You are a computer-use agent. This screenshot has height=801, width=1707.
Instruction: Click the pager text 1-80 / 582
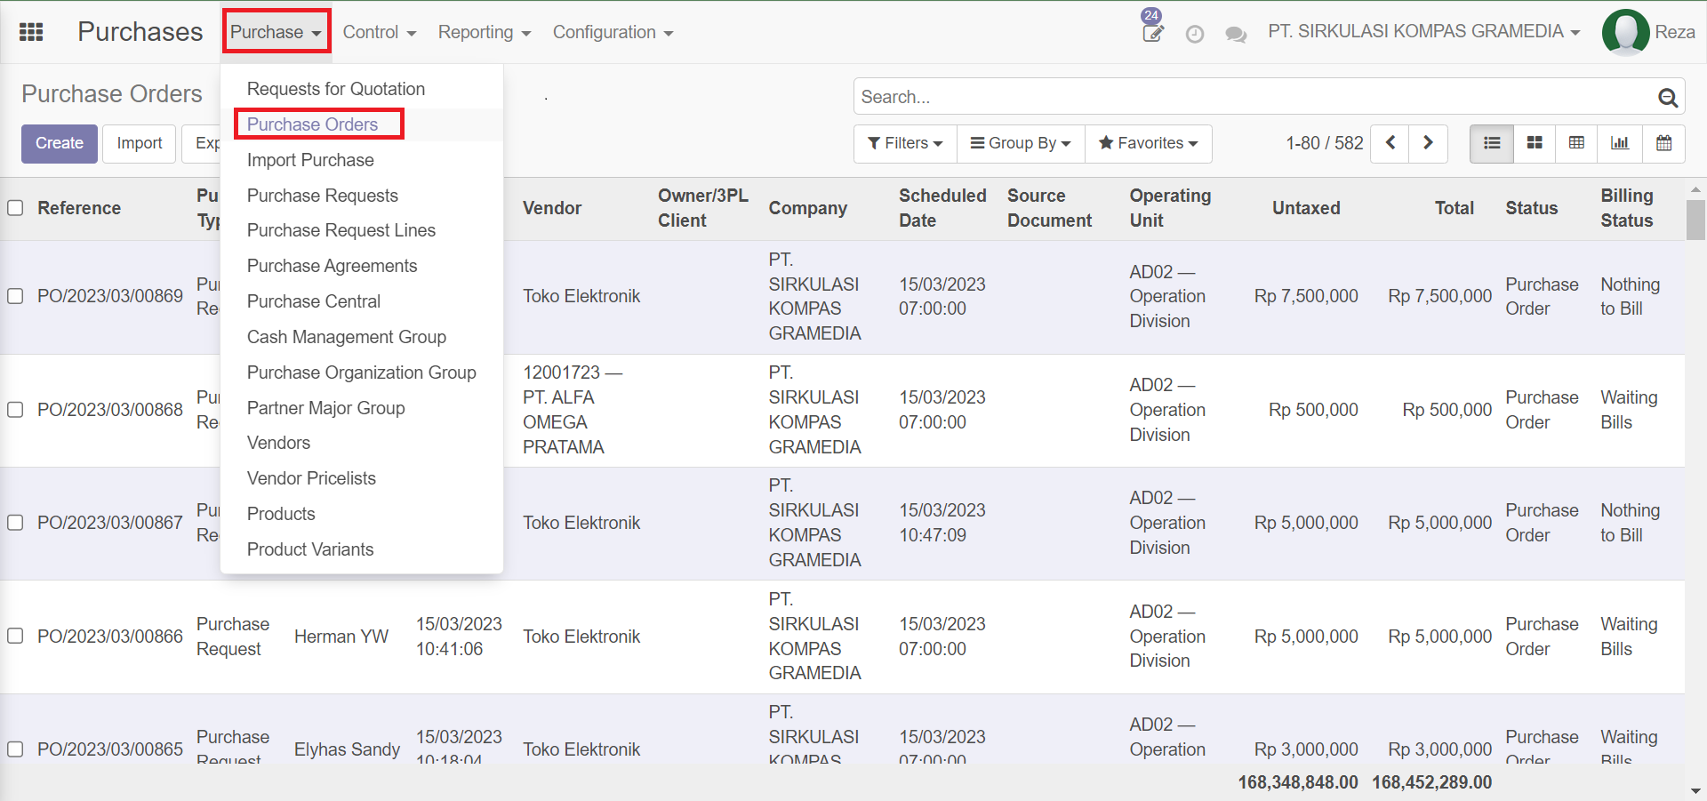[1324, 143]
